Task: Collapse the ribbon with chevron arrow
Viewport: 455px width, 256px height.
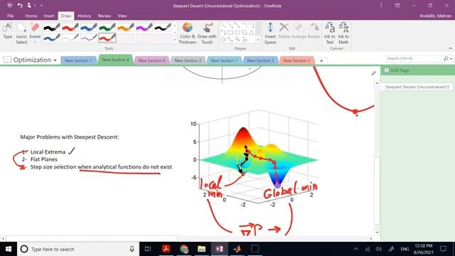Action: point(450,48)
